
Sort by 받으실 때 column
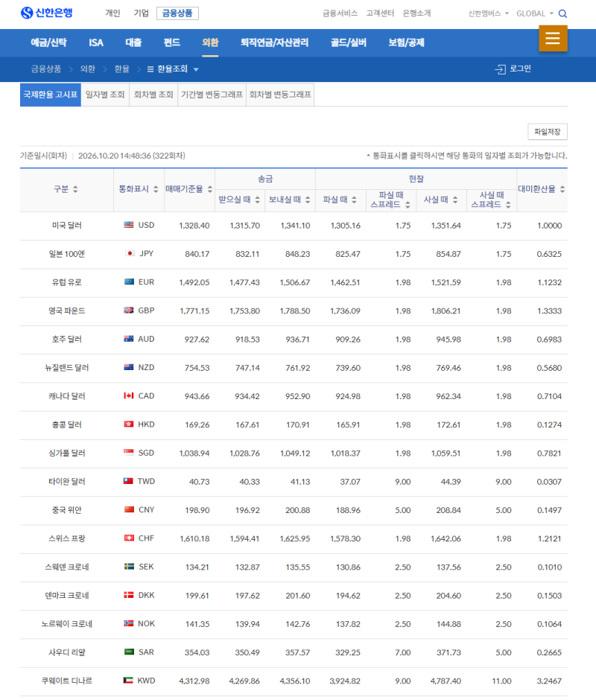257,200
